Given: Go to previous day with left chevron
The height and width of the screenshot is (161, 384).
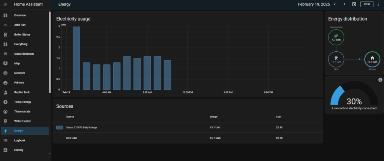Looking at the screenshot, I should click(x=335, y=4).
